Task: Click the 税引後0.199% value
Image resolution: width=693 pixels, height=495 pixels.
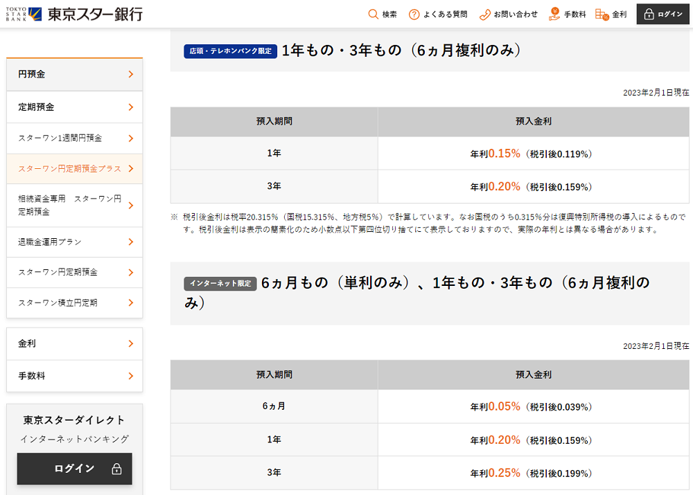Action: 559,474
